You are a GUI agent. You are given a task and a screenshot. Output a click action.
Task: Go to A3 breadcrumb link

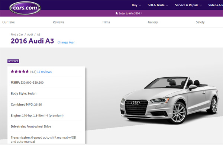(x=39, y=35)
